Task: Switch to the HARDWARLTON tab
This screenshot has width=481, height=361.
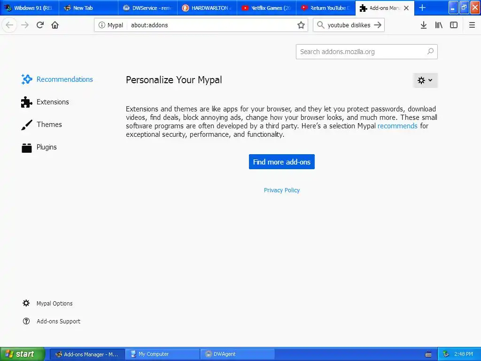Action: pos(207,8)
